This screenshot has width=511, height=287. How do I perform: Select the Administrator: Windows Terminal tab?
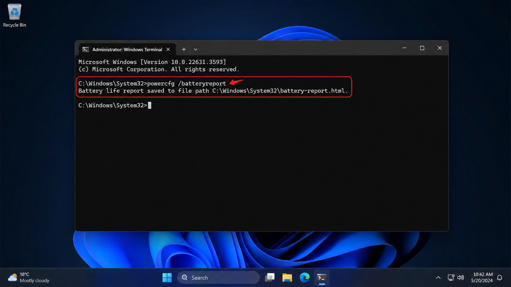(x=127, y=49)
